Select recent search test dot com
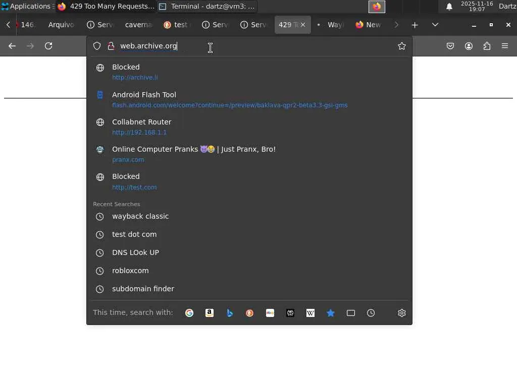The width and height of the screenshot is (517, 387). [x=249, y=235]
